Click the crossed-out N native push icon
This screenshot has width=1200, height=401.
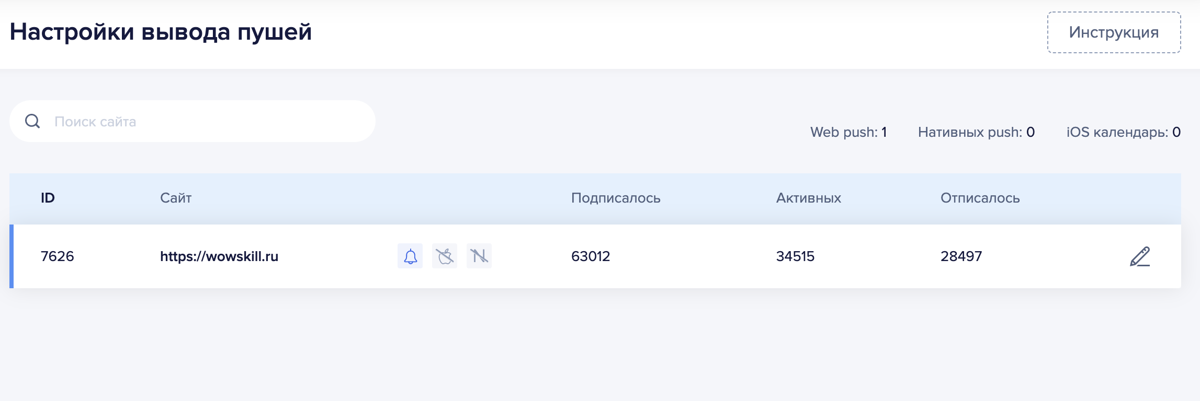click(479, 256)
